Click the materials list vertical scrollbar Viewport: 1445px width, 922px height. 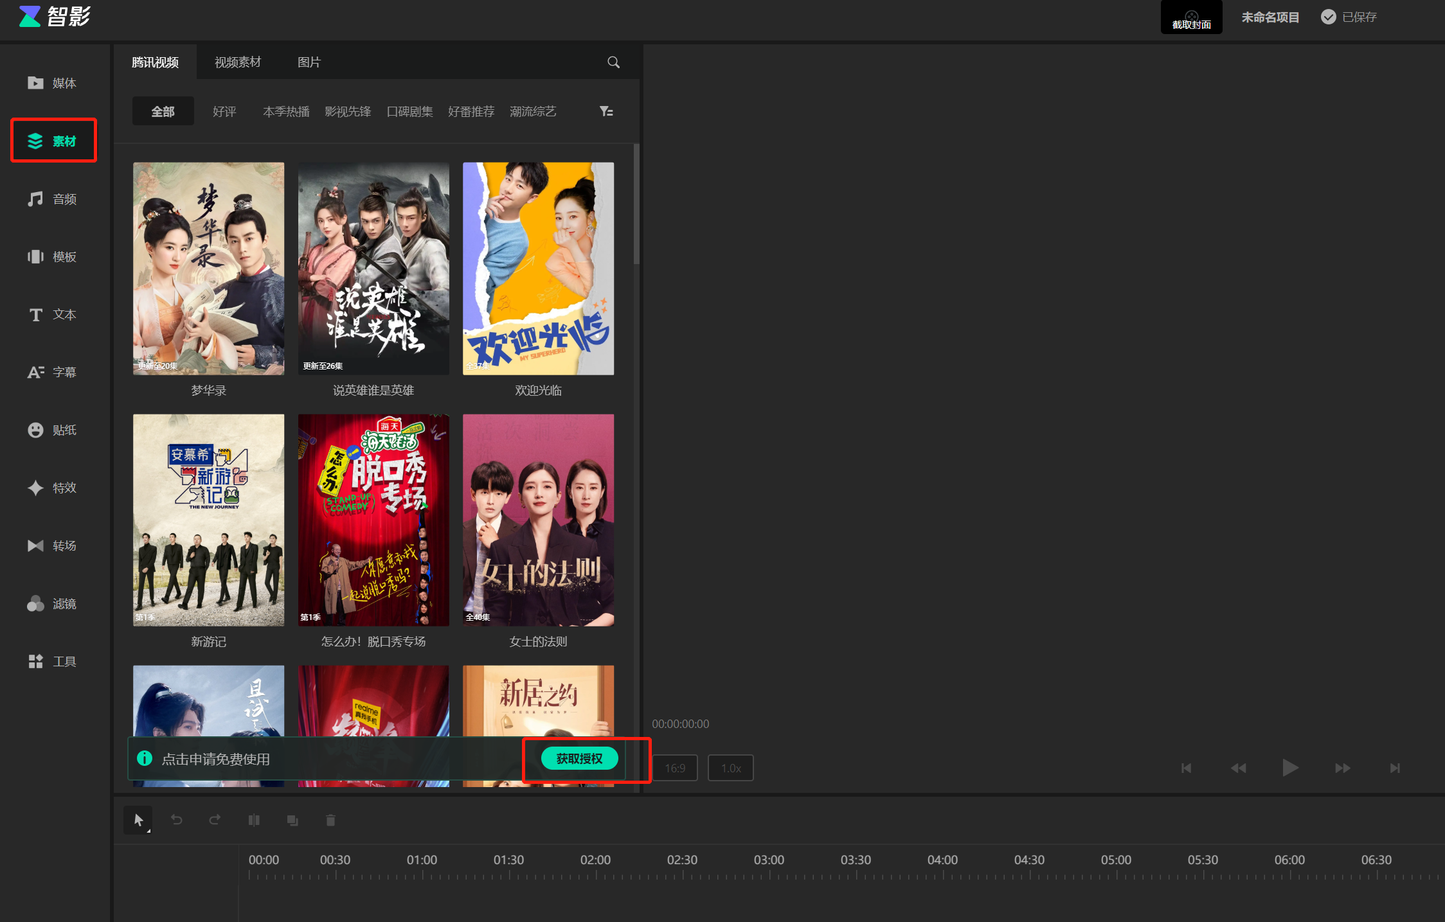[636, 204]
